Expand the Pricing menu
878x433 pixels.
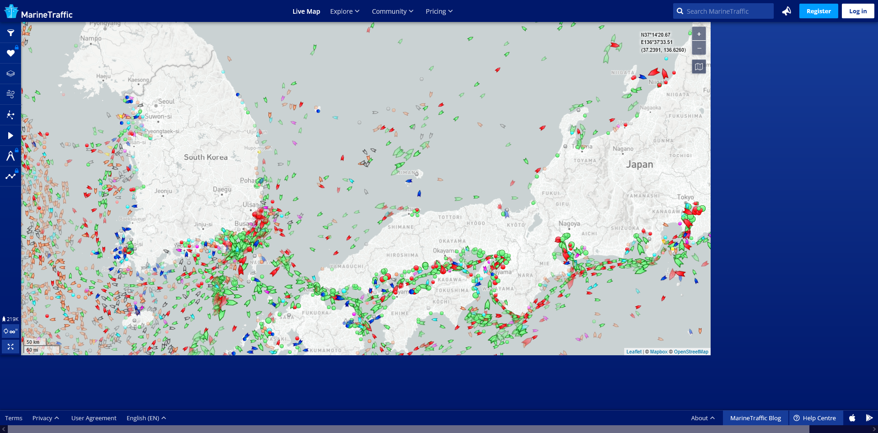point(439,11)
